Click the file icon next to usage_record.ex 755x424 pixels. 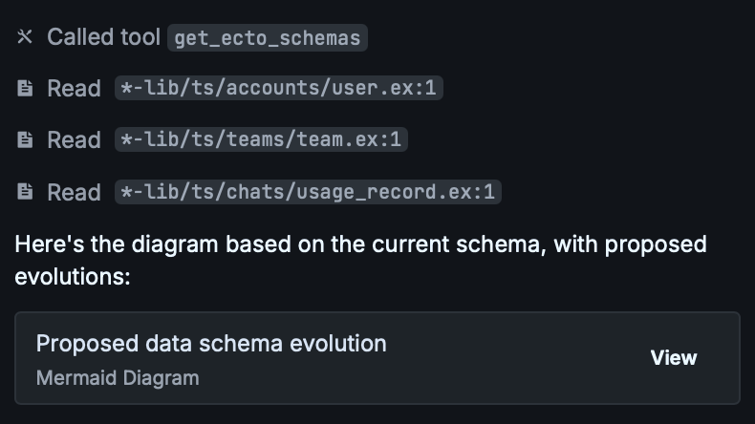coord(25,192)
